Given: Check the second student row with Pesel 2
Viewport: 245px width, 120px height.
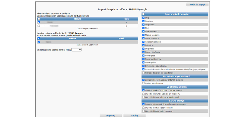Looking at the screenshot, I should (x=39, y=26).
